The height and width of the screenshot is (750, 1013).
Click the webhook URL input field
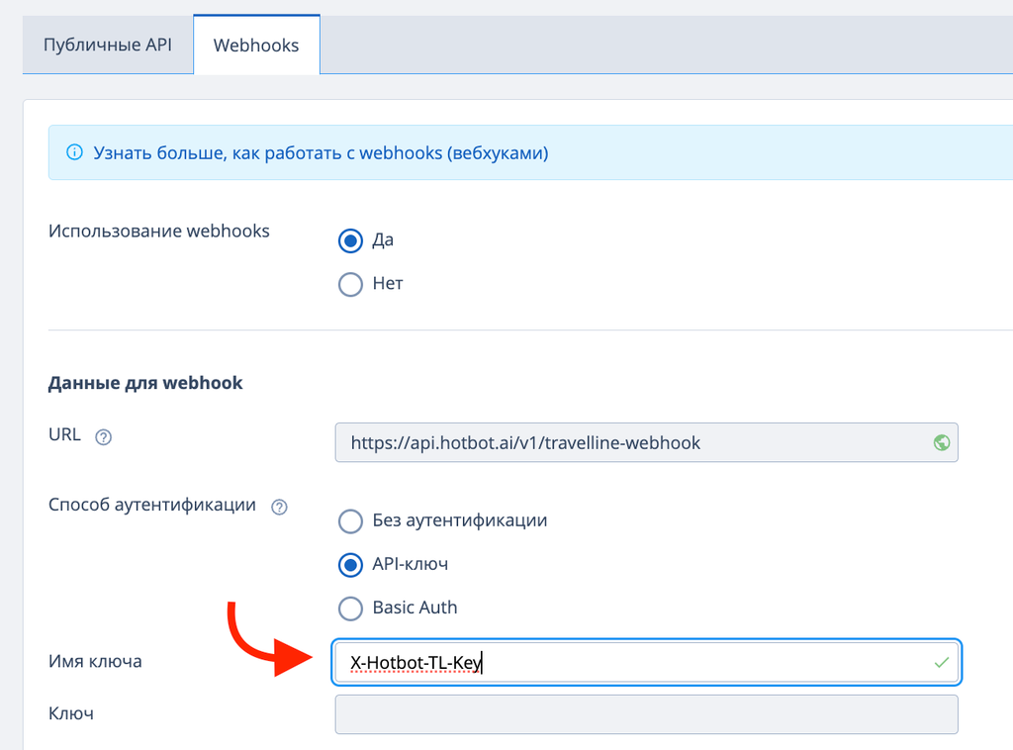click(633, 442)
